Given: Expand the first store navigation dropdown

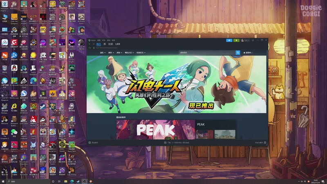Looking at the screenshot, I should (x=103, y=53).
